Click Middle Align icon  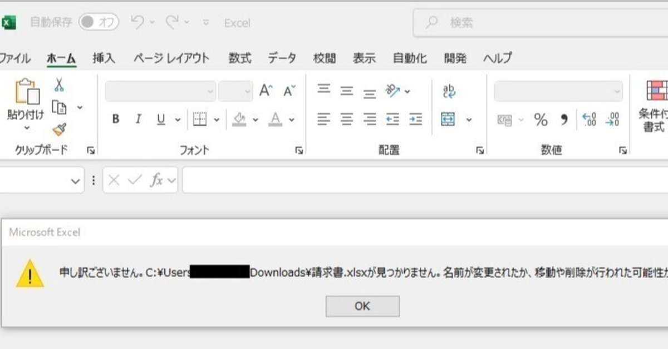coord(347,91)
